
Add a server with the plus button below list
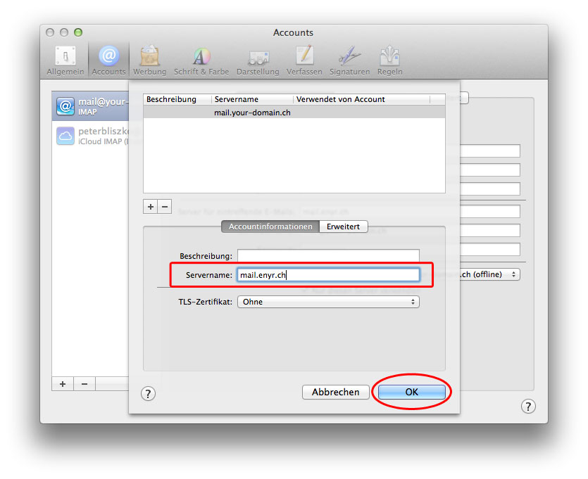pyautogui.click(x=151, y=207)
